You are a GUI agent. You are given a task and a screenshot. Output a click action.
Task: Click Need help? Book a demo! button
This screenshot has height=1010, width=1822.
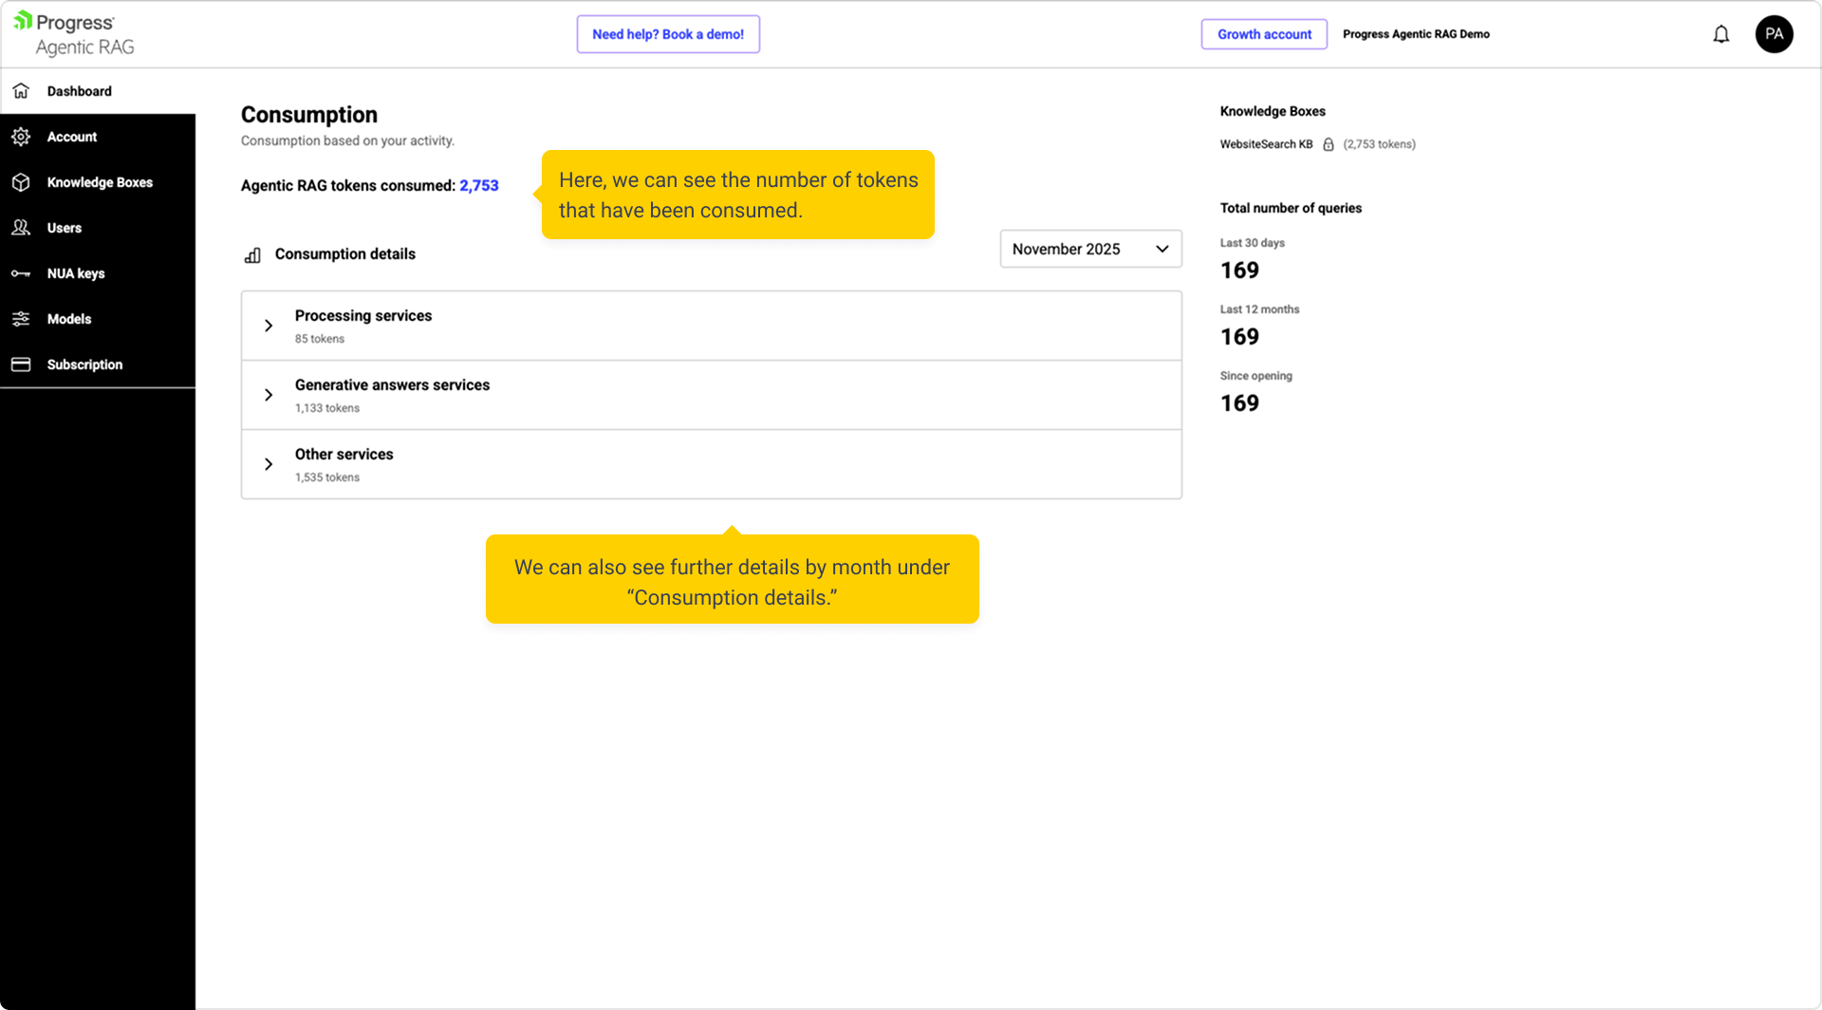[x=667, y=34]
